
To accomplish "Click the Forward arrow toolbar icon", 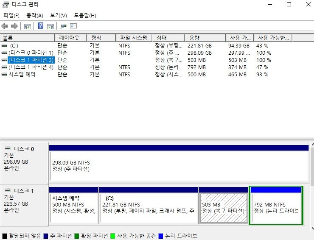I will point(14,26).
